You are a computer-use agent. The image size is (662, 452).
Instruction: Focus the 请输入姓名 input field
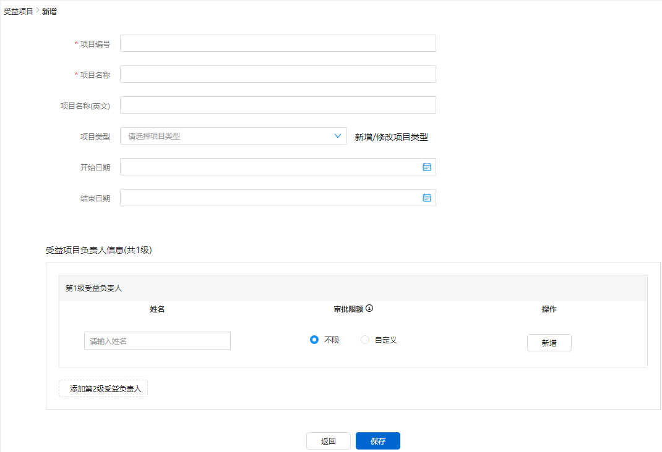pyautogui.click(x=158, y=341)
